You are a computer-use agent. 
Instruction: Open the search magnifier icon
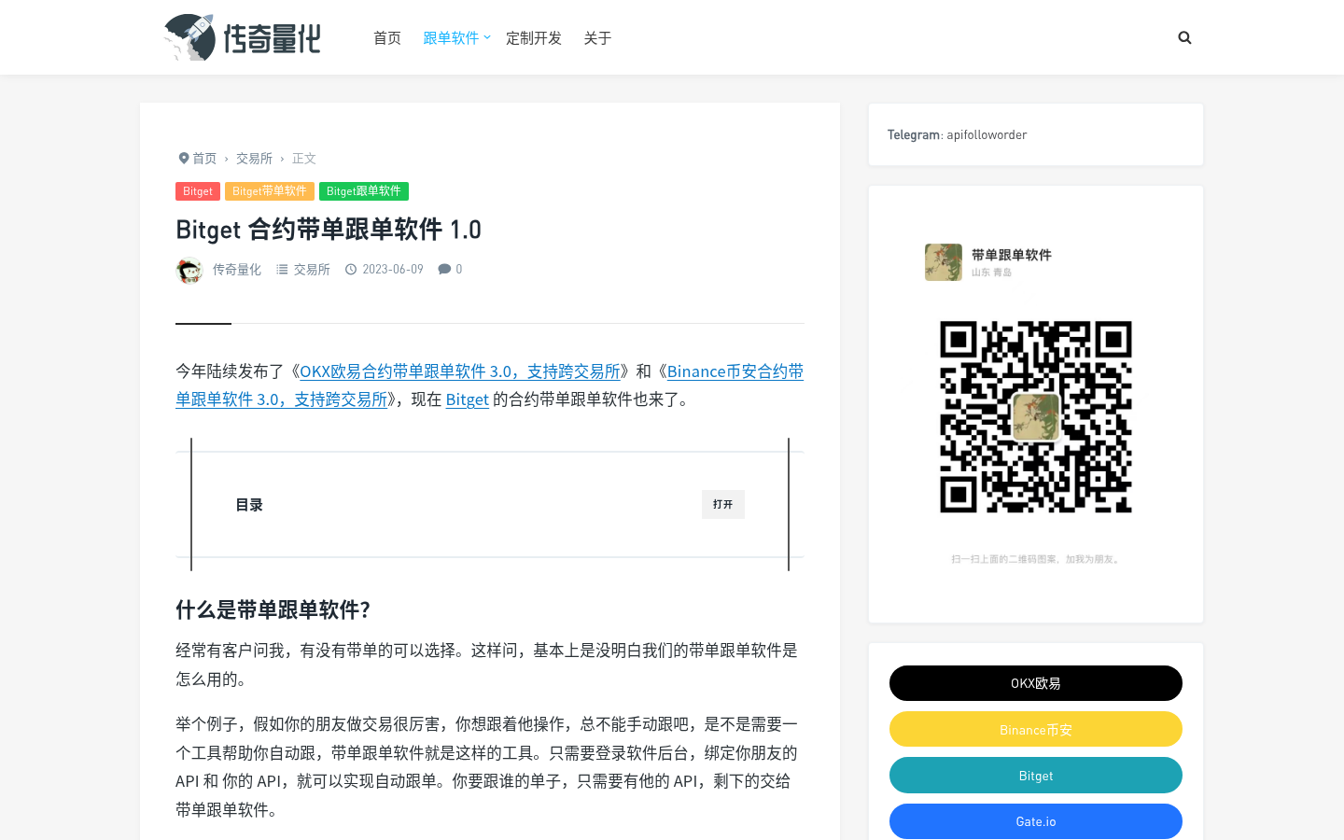point(1184,37)
